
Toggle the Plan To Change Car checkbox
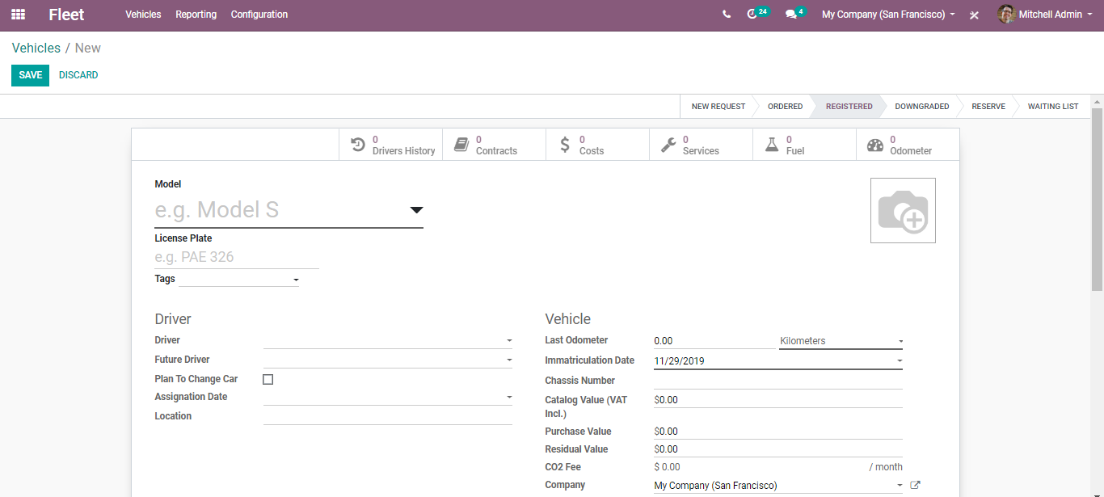pos(268,379)
